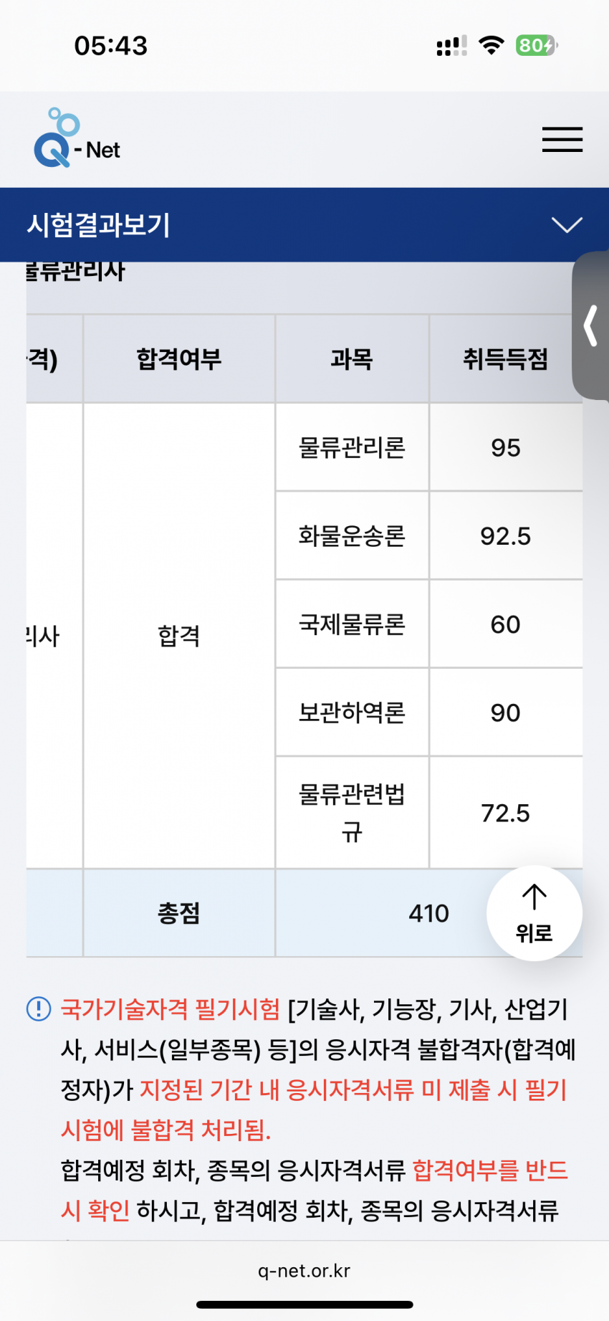Tap the 과목 column header
The height and width of the screenshot is (1321, 609).
click(352, 358)
